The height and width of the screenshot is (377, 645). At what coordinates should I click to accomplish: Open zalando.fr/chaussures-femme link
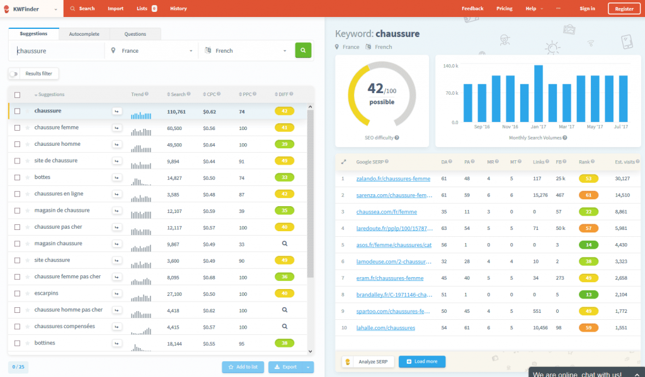[393, 179]
